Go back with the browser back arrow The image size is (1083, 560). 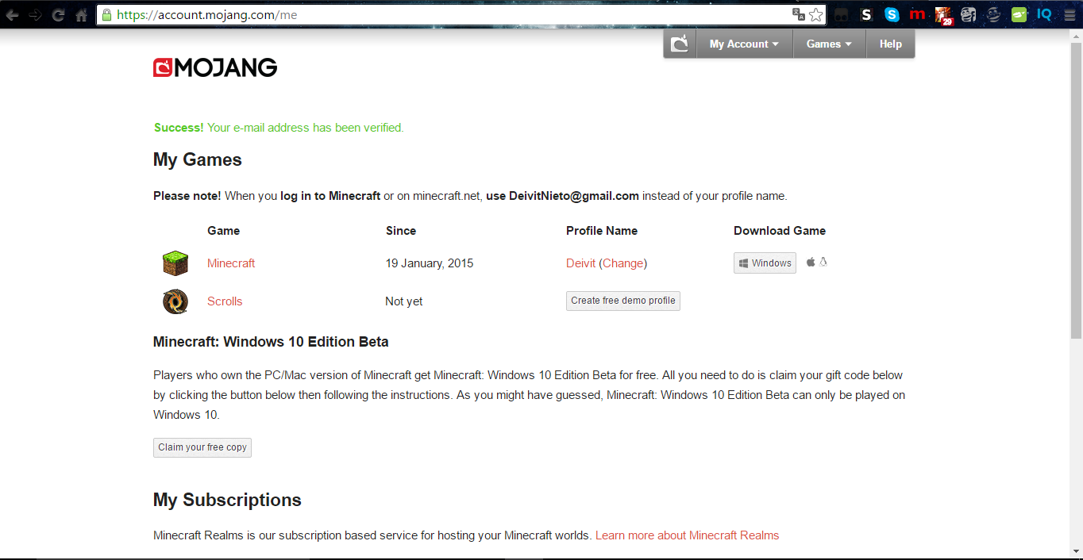click(12, 14)
